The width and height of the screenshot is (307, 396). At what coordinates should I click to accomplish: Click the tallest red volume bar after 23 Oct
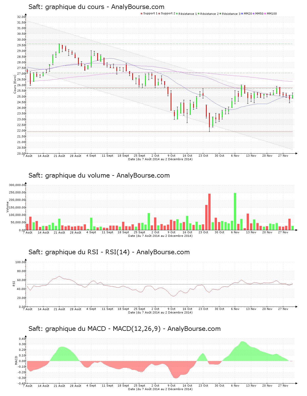(209, 212)
